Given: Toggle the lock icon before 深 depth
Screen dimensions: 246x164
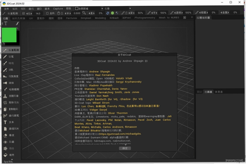Looking at the screenshot, I should click(x=126, y=13).
